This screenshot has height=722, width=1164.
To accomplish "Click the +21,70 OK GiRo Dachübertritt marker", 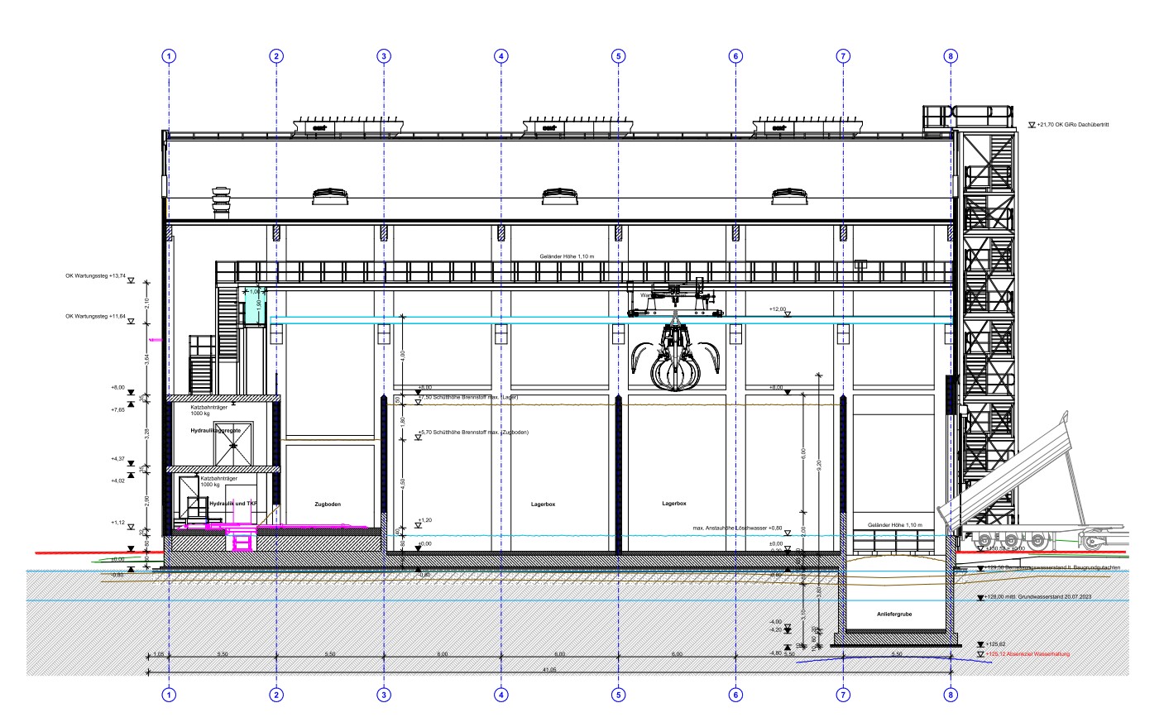I will coord(1071,125).
